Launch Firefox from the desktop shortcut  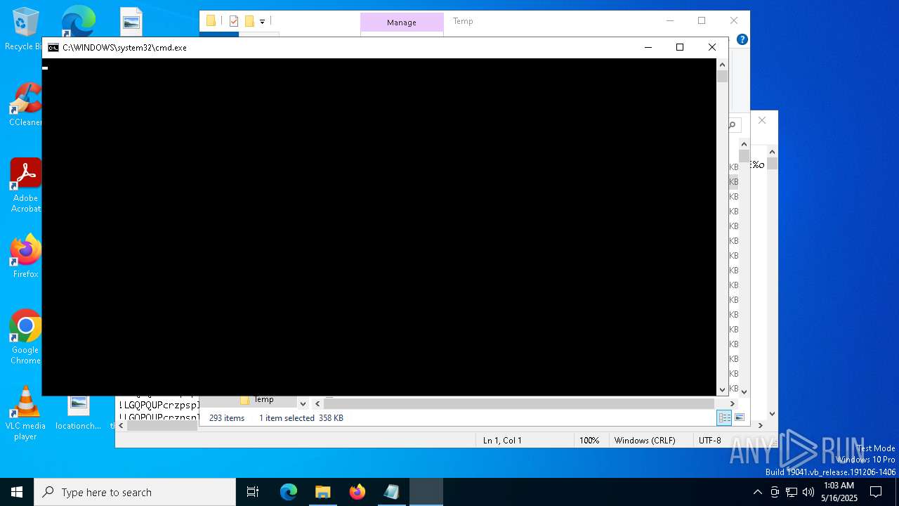(25, 256)
